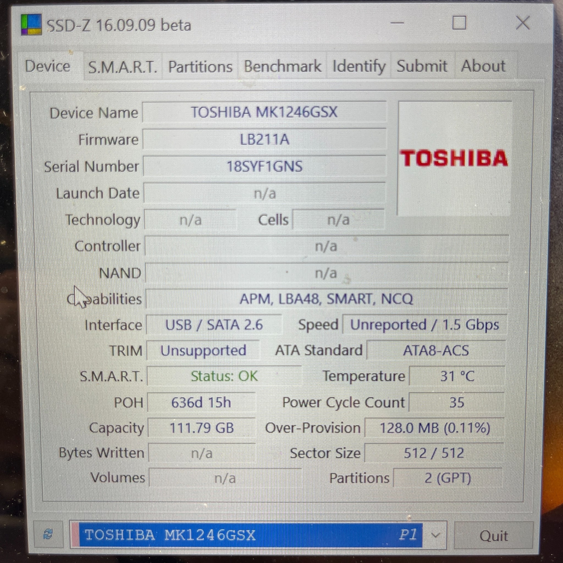Click the Capabilities value APM, LBA48, SMART, NCQ
Viewport: 563px width, 563px height.
326,299
